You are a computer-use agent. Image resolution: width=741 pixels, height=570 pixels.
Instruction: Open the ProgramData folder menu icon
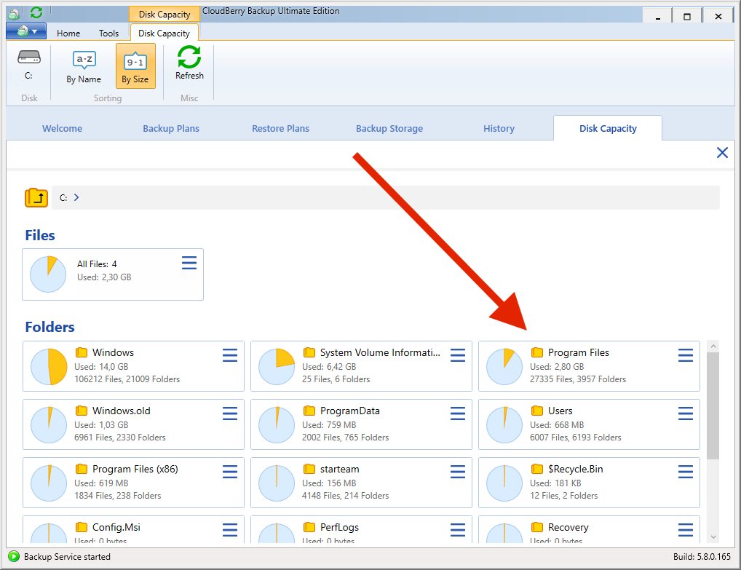[458, 413]
